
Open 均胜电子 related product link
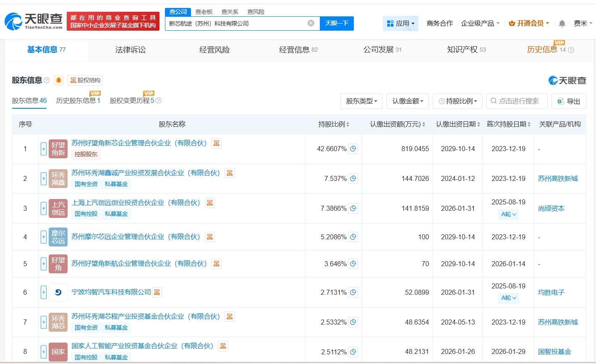pos(551,292)
